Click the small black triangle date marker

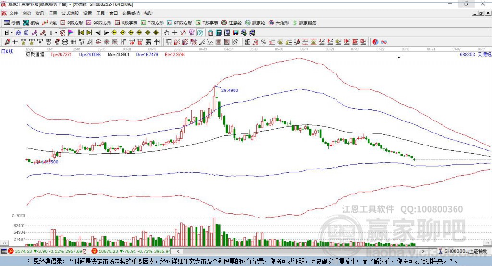pyautogui.click(x=399, y=58)
